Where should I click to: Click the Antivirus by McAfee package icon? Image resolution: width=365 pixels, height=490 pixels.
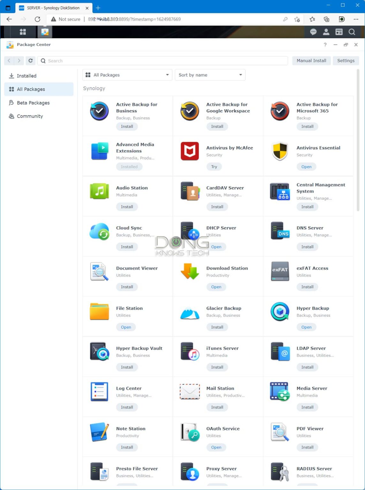click(x=189, y=151)
